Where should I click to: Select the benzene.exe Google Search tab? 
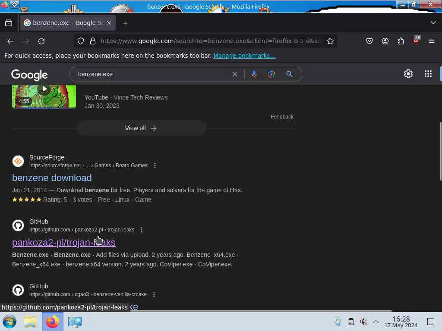68,23
